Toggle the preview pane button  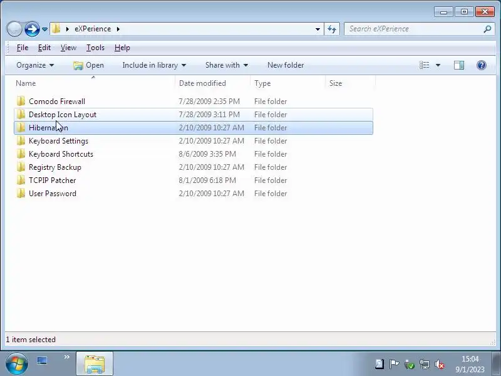[459, 65]
